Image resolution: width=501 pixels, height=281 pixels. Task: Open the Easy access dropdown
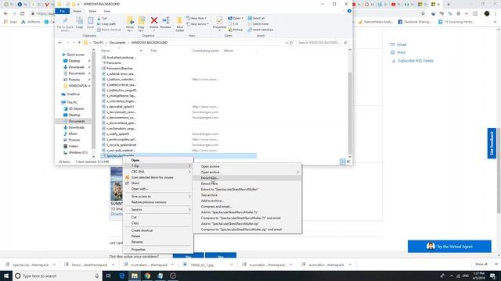click(x=197, y=24)
